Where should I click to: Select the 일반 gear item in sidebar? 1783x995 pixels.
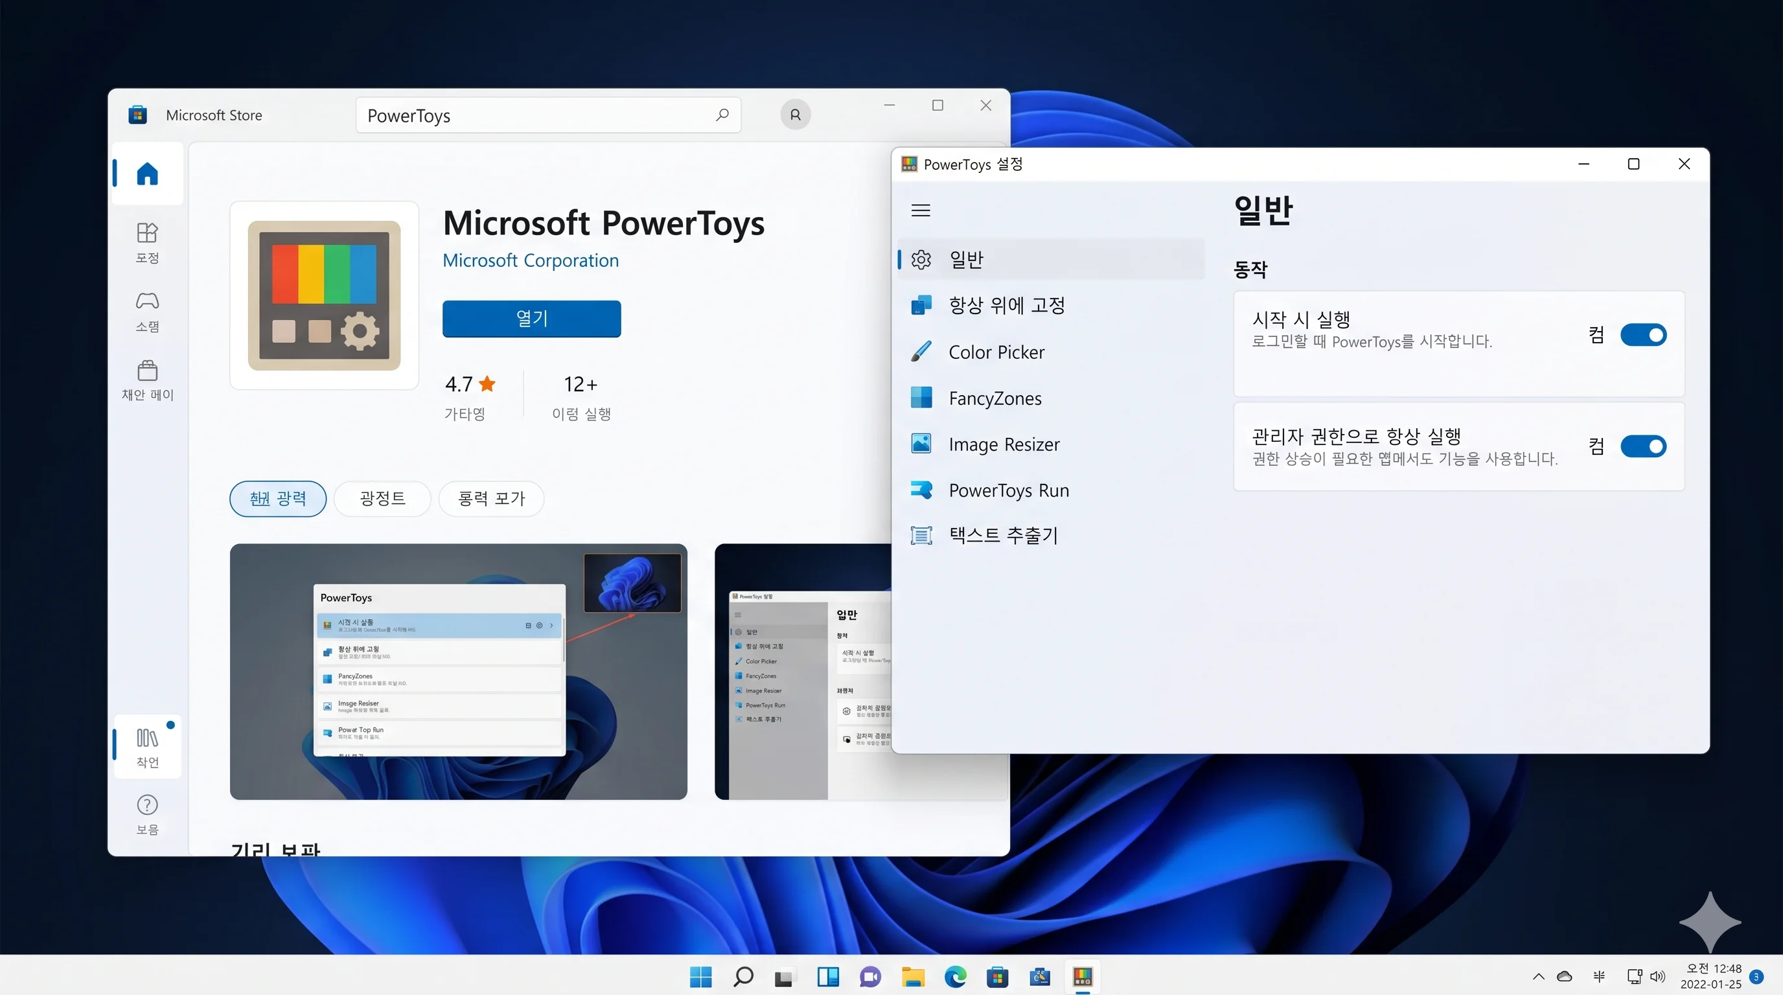[1051, 260]
